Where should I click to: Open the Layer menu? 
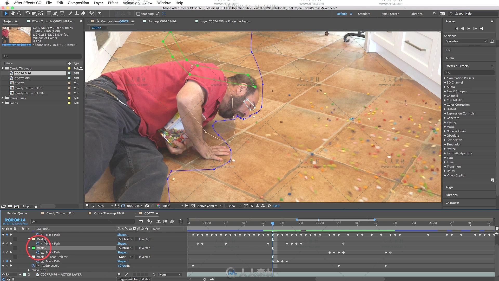98,3
